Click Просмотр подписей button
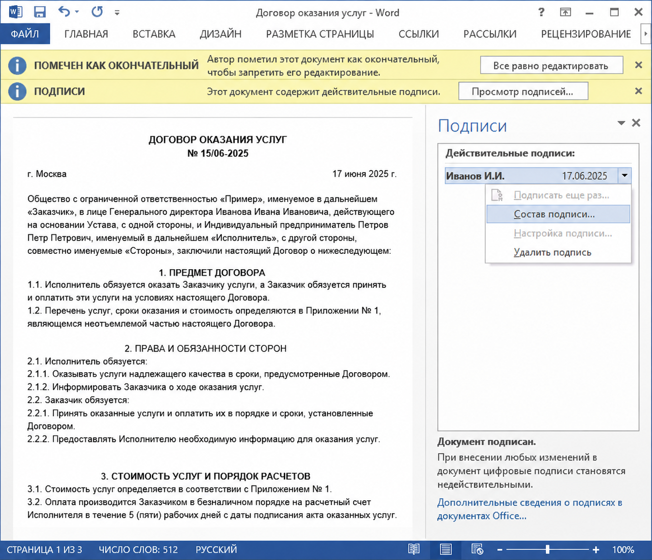This screenshot has height=560, width=652. coord(523,91)
